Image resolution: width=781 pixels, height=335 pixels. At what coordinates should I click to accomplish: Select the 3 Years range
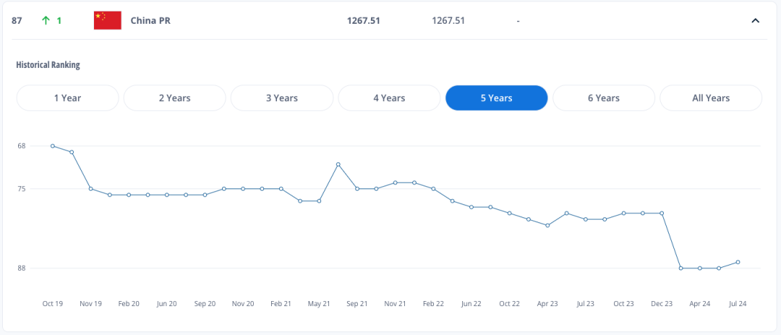[282, 98]
